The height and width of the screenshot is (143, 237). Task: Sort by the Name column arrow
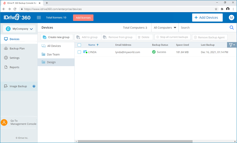click(98, 45)
